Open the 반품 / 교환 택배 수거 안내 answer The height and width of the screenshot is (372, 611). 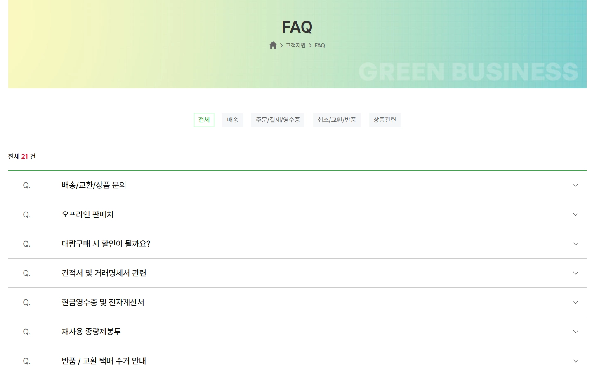click(x=576, y=360)
